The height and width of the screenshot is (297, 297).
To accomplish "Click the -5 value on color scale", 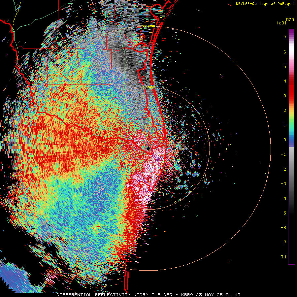I will pos(283,213).
